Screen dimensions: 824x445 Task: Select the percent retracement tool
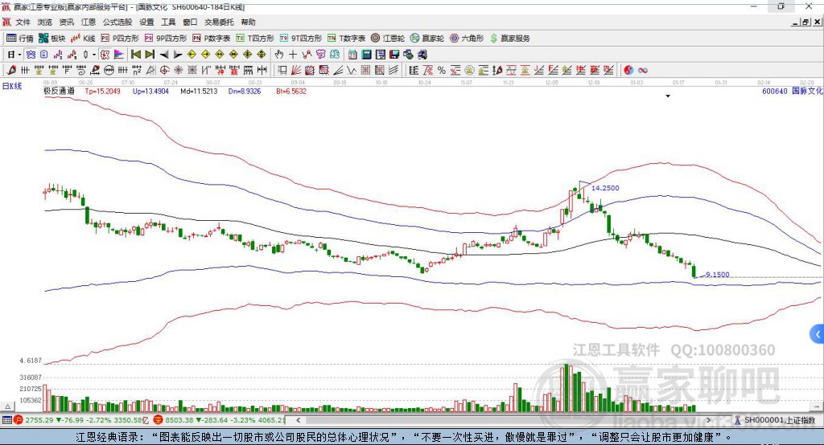(442, 70)
